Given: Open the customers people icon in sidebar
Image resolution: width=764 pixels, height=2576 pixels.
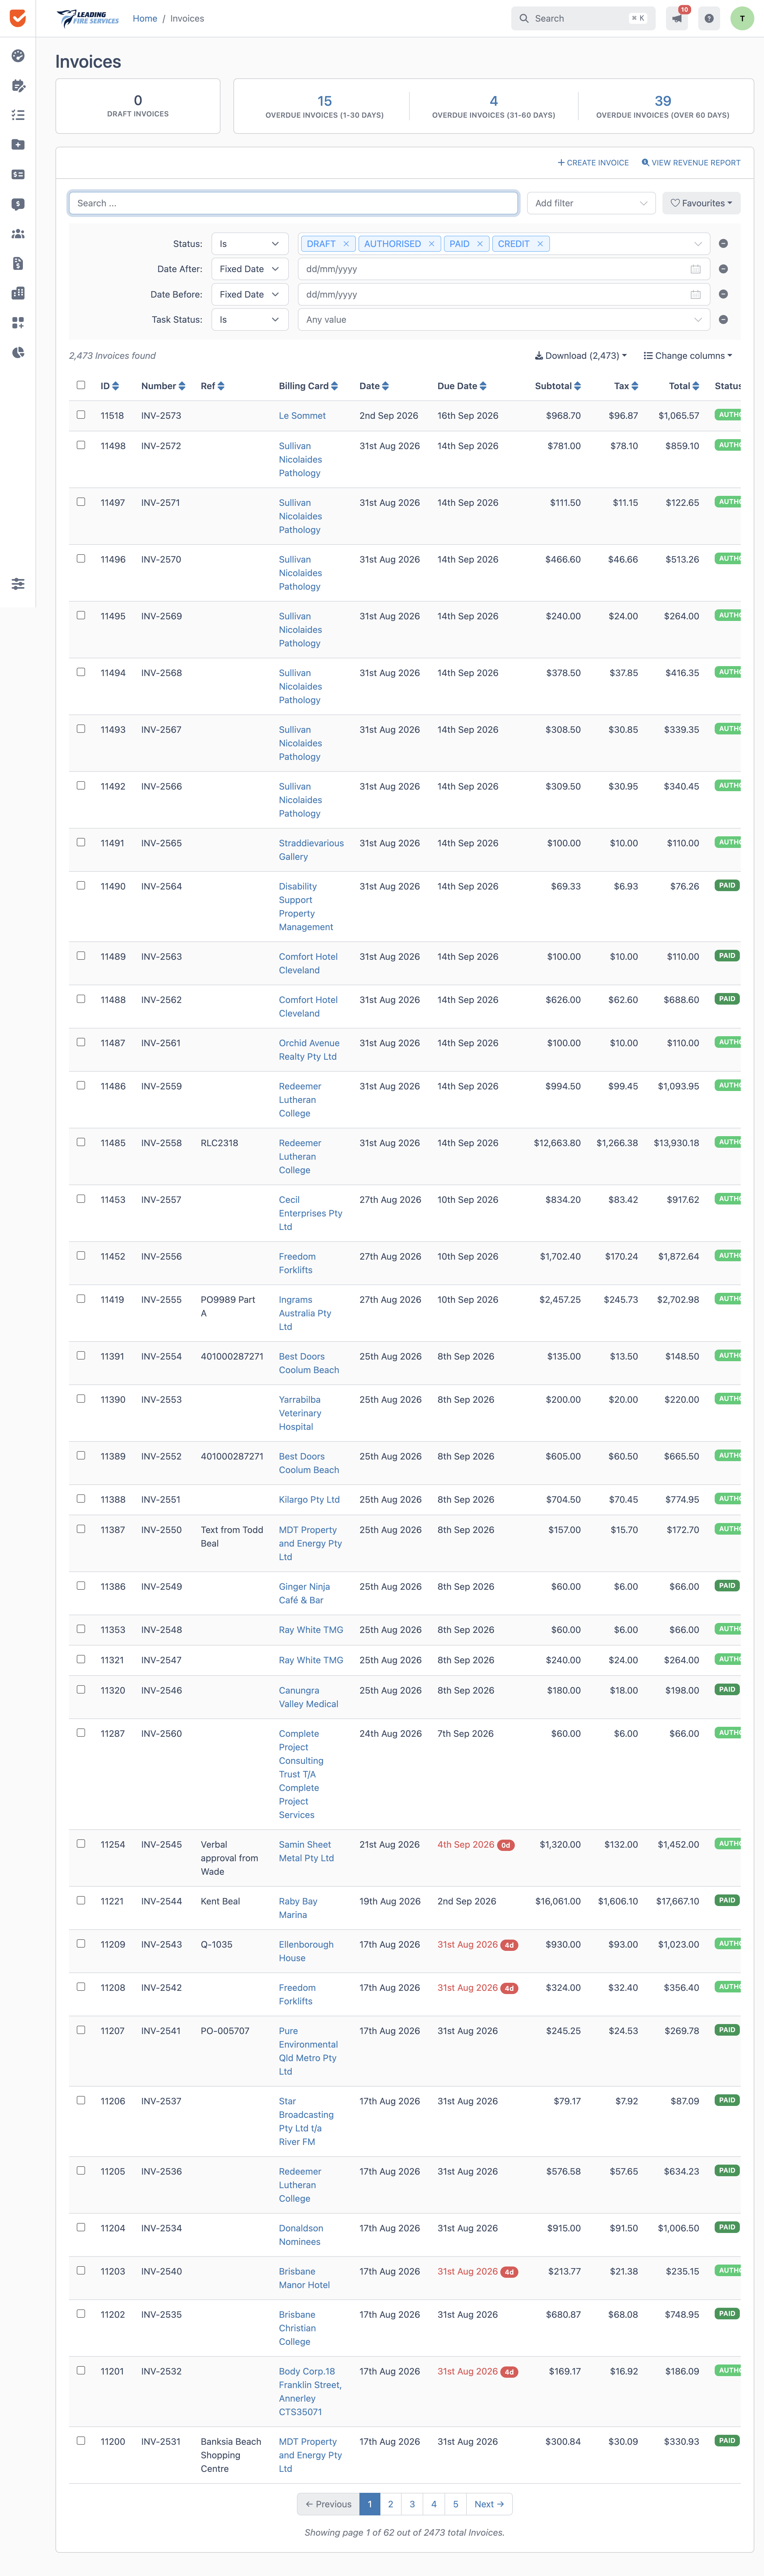Looking at the screenshot, I should click(x=18, y=234).
